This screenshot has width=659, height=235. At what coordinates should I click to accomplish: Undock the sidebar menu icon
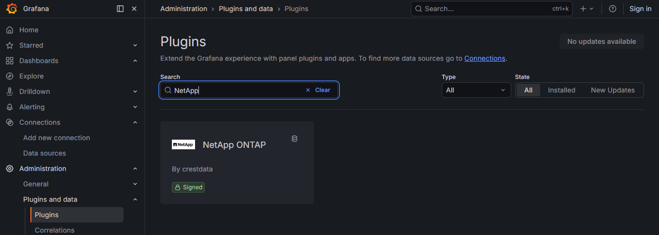click(x=120, y=9)
